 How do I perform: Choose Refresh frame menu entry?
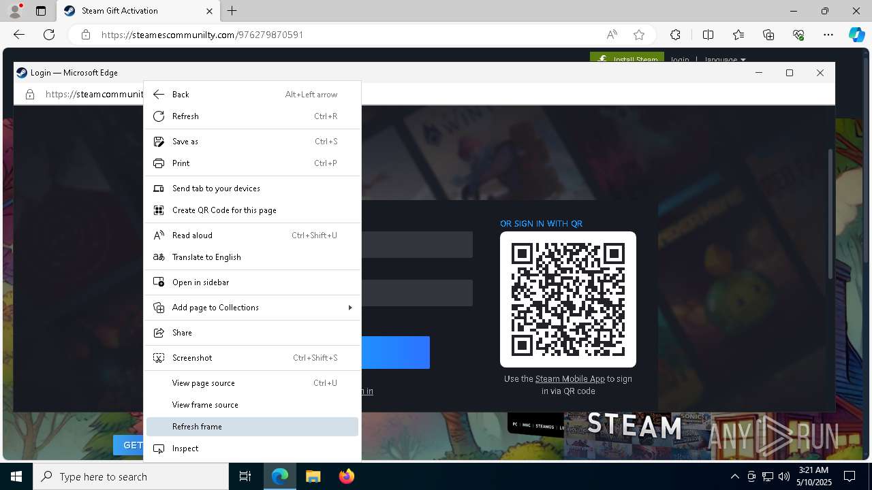pyautogui.click(x=252, y=427)
